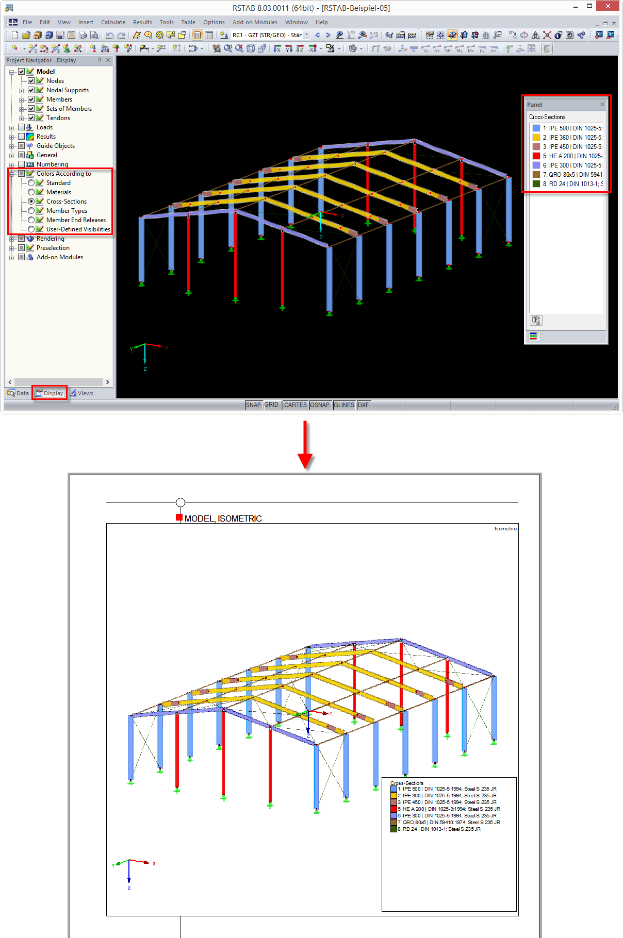Click the mirror tool icon

click(x=535, y=35)
